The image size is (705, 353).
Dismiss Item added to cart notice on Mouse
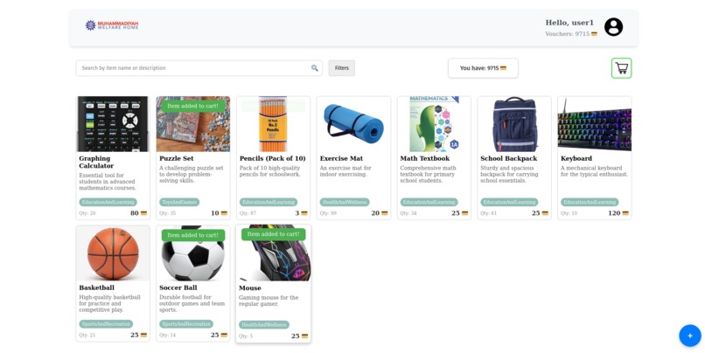click(274, 234)
